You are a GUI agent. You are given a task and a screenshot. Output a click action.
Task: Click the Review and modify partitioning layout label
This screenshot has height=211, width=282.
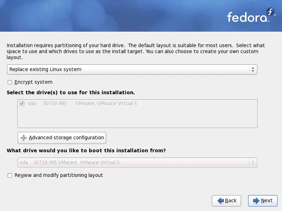tap(59, 175)
